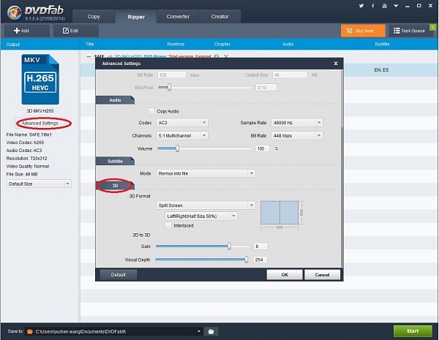Open DVDFab Twitter link icon

(361, 6)
